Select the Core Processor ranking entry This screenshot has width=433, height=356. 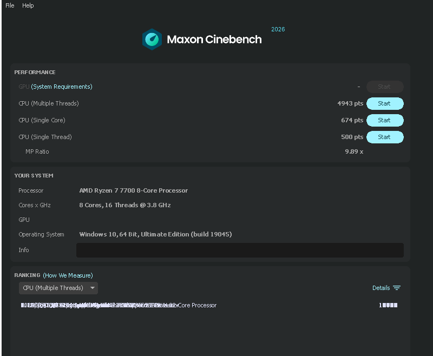[119, 305]
